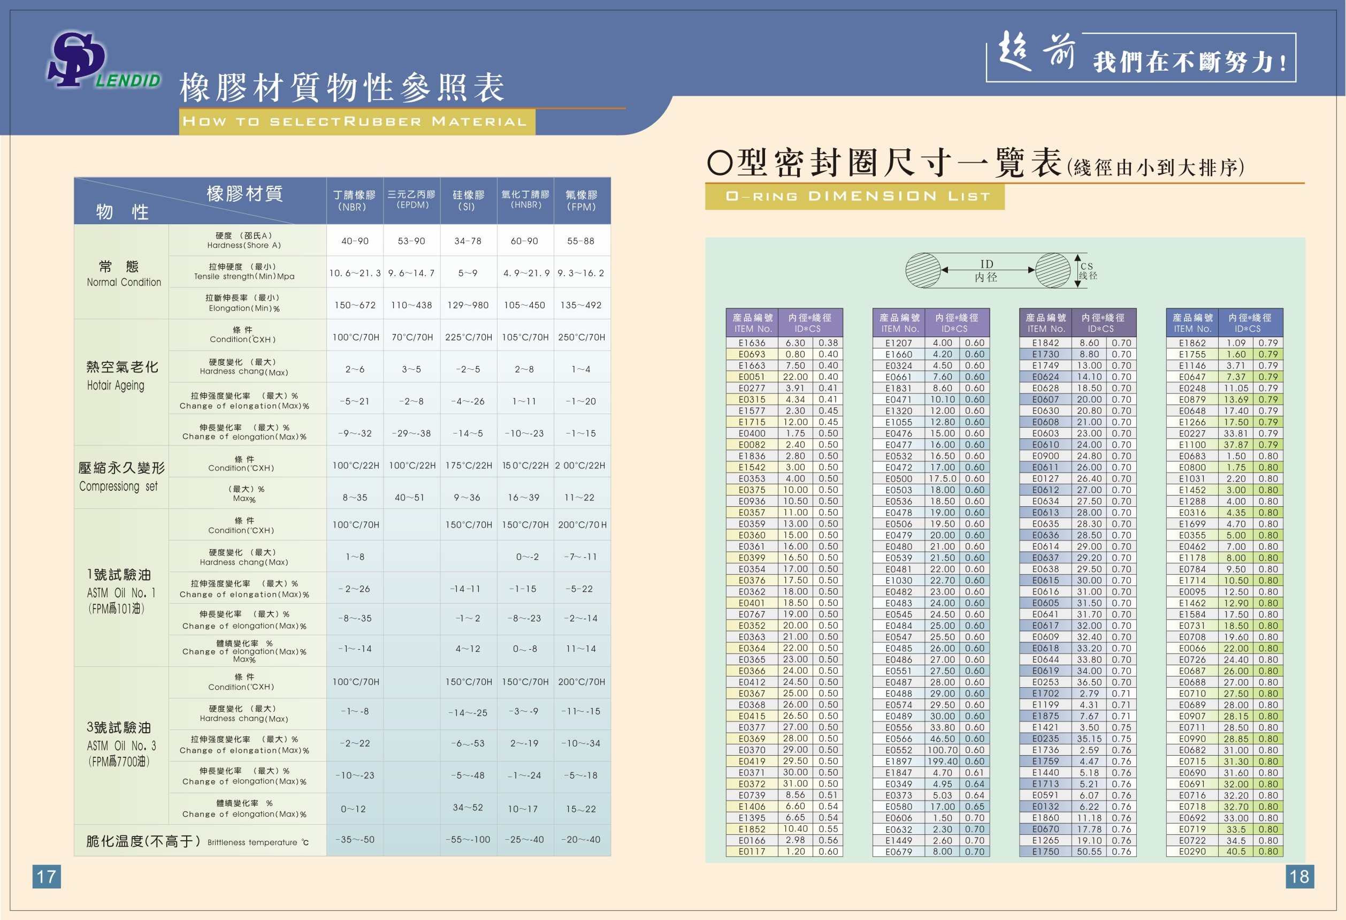
Task: Click item number E1636
Action: (752, 343)
